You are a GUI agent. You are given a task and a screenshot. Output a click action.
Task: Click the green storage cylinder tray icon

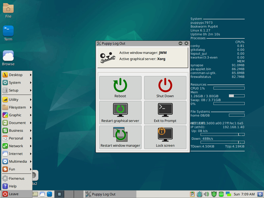[221, 194]
